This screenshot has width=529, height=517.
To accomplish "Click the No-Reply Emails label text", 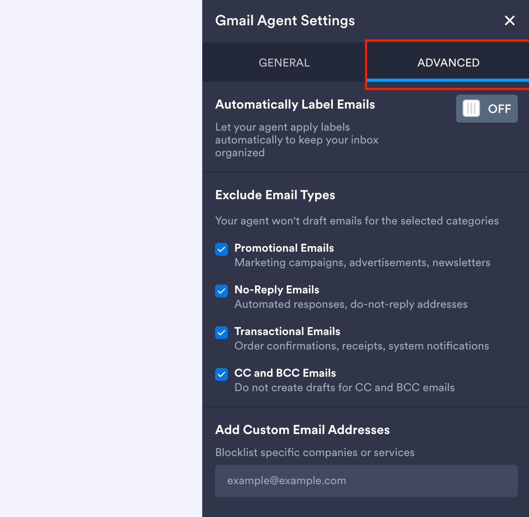I will 277,290.
